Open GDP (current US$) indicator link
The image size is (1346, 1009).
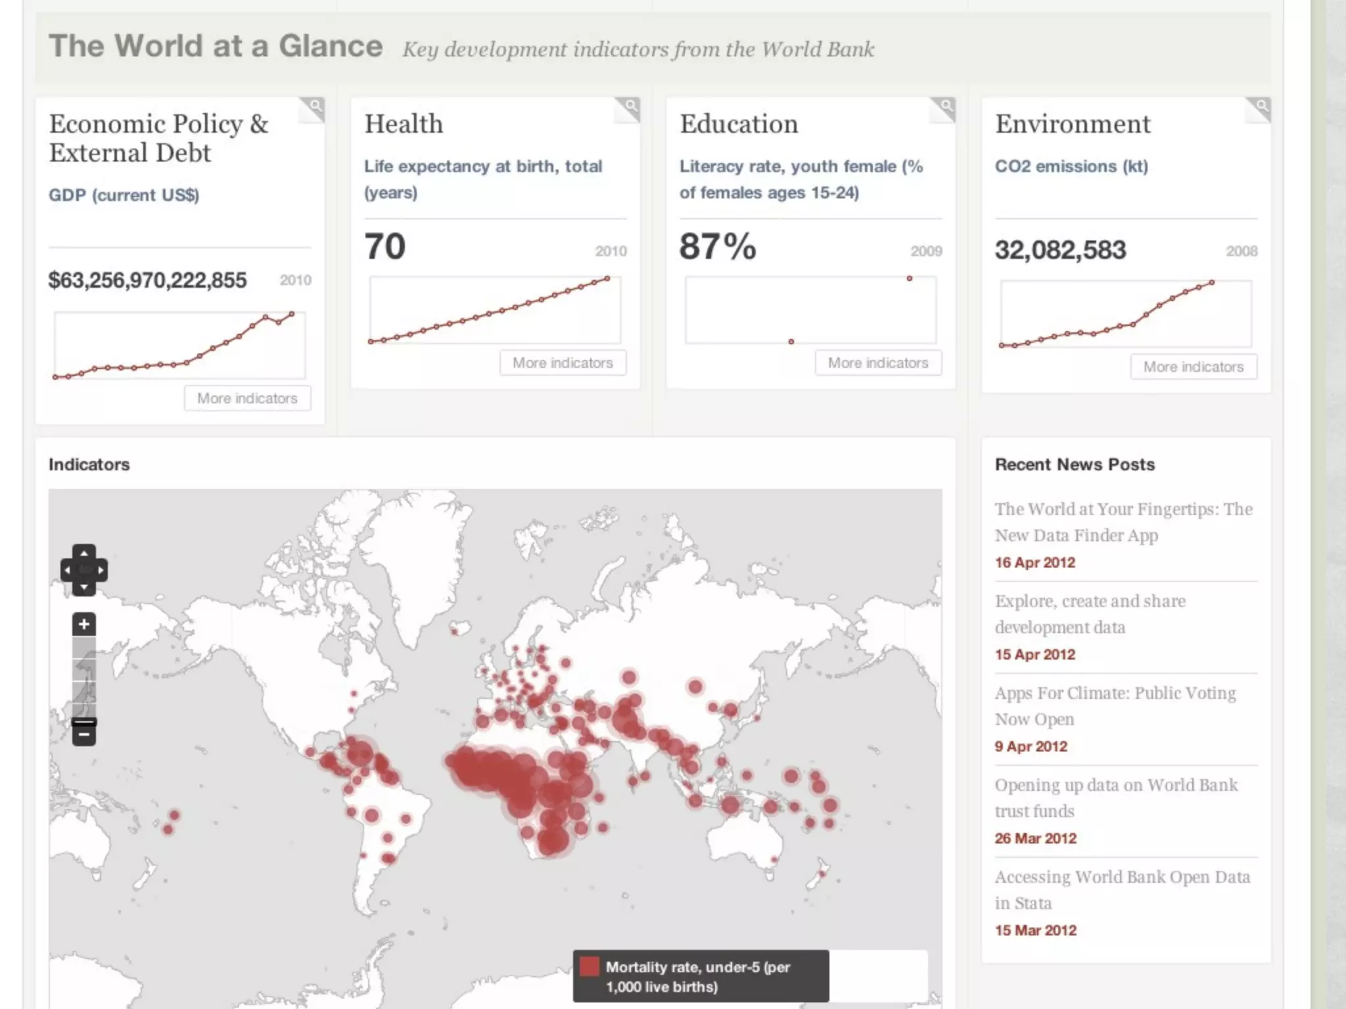coord(124,195)
